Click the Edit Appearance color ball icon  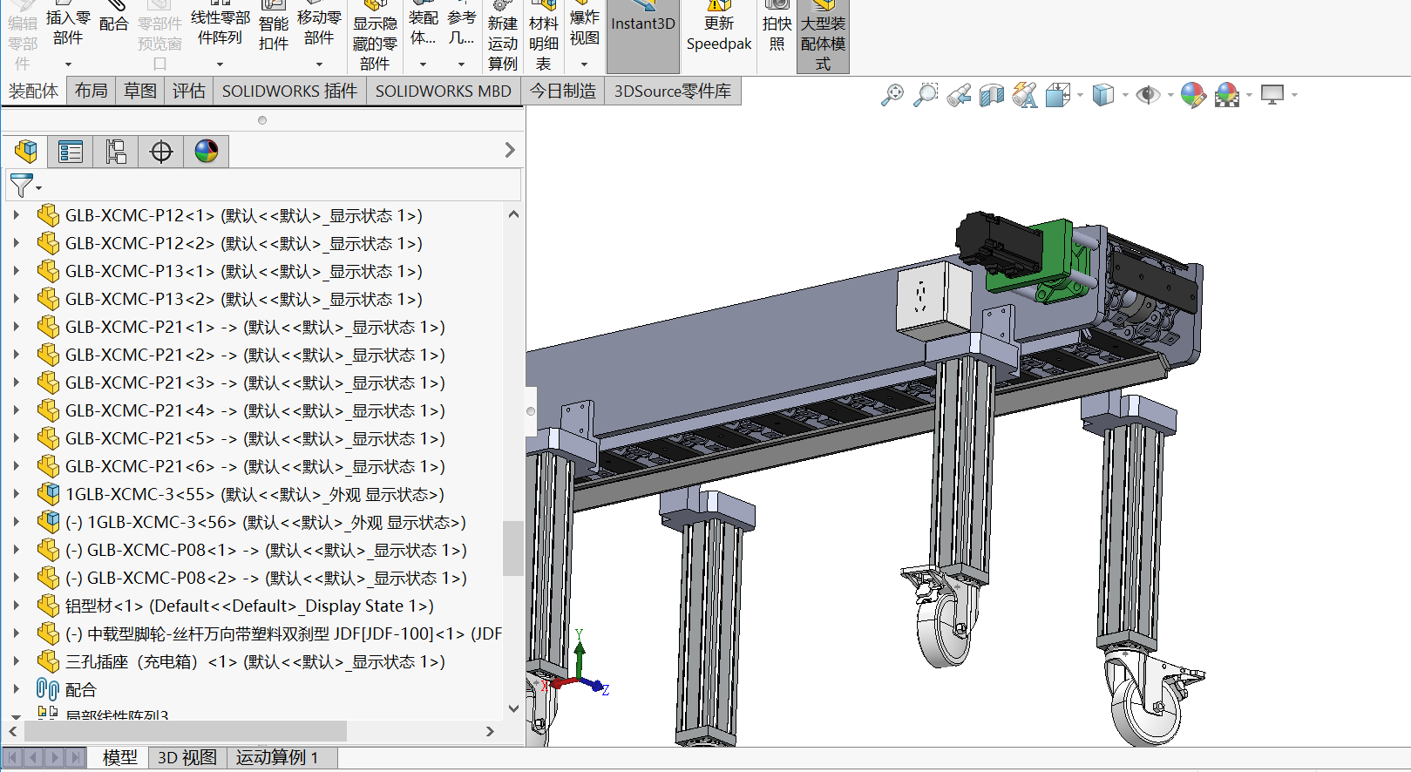pos(1192,95)
